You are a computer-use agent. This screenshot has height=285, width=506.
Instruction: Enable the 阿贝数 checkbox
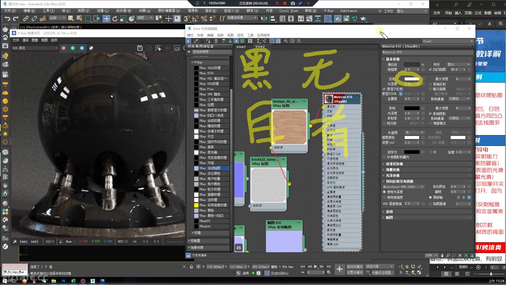click(x=384, y=123)
